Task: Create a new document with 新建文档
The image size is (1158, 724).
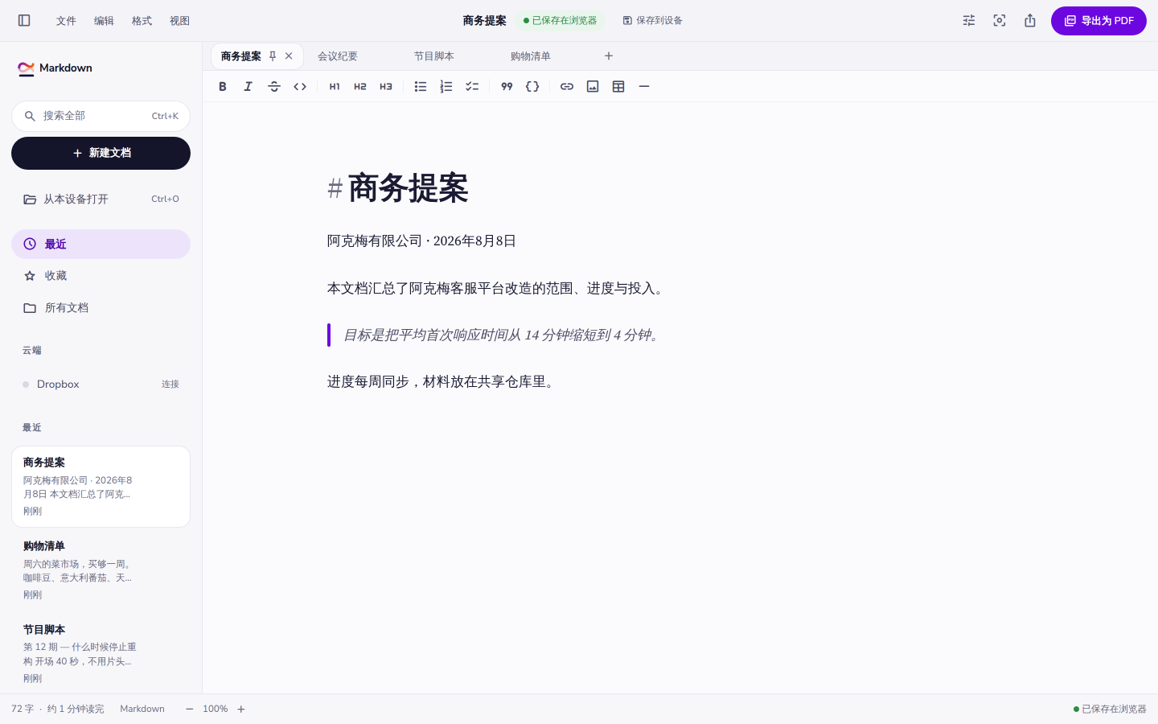Action: pyautogui.click(x=101, y=153)
